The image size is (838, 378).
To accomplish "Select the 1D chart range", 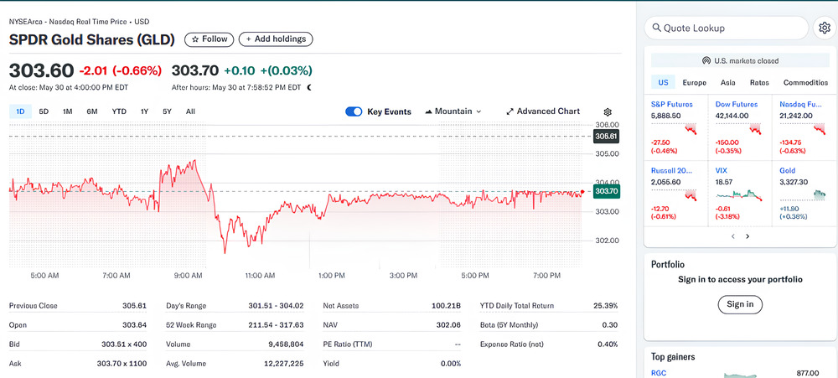I will (x=20, y=111).
